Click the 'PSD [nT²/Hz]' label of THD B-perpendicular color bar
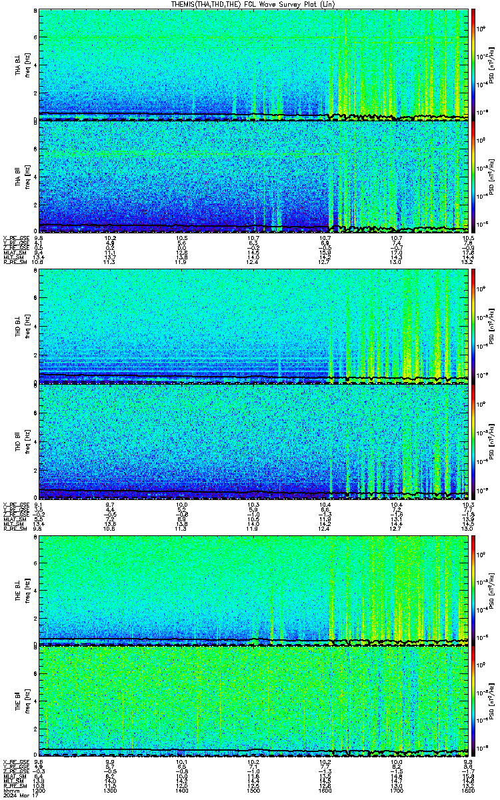Viewport: 500px width, 800px height. coord(492,327)
